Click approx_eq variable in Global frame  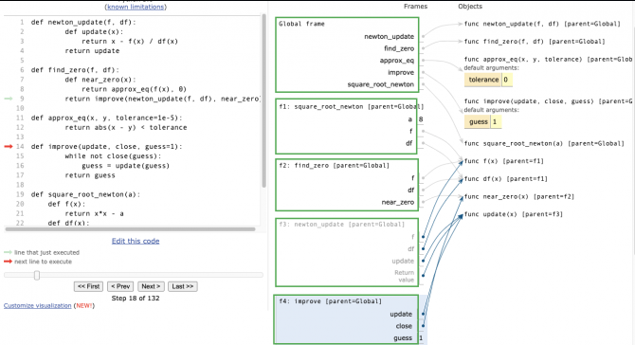pyautogui.click(x=397, y=61)
